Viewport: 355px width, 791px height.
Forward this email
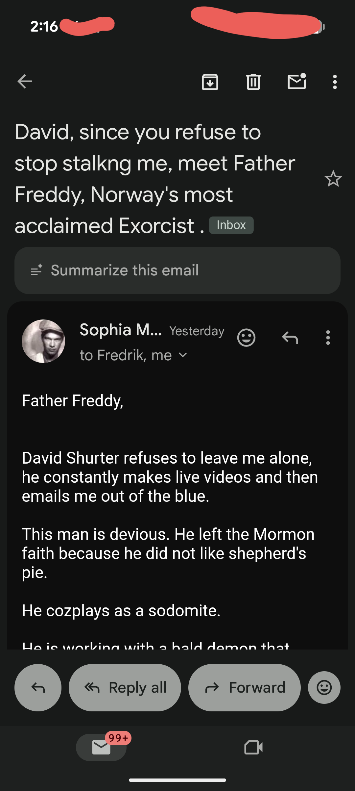coord(244,688)
